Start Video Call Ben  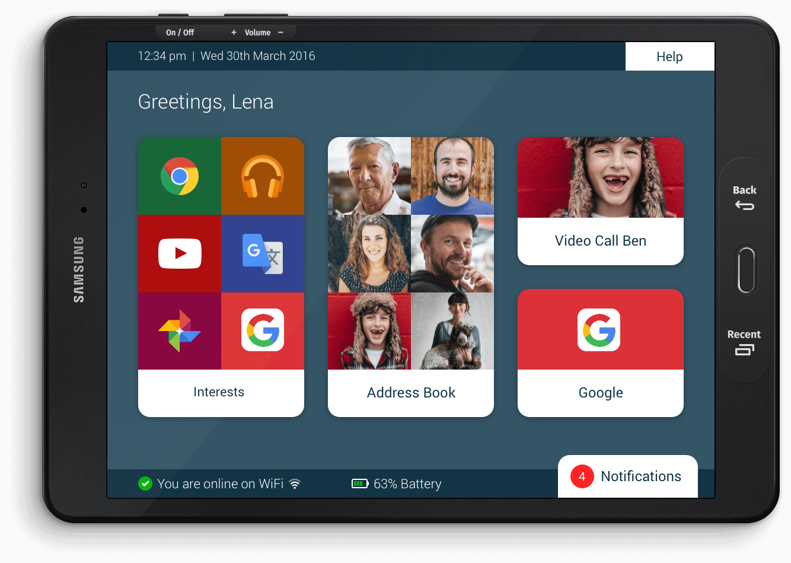[601, 241]
